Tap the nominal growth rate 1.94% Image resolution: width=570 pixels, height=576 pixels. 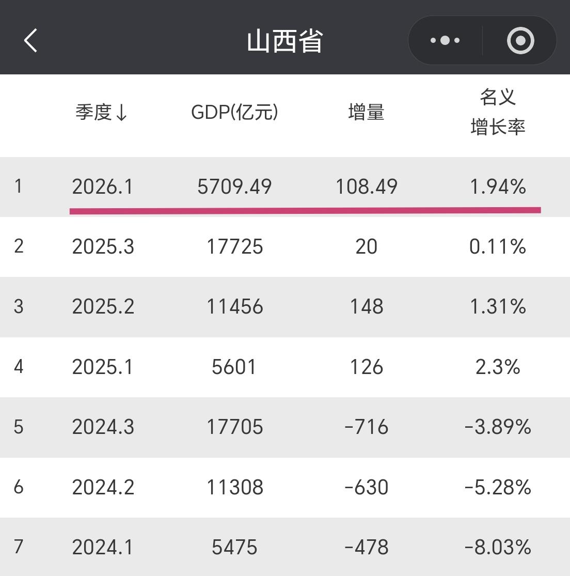497,187
